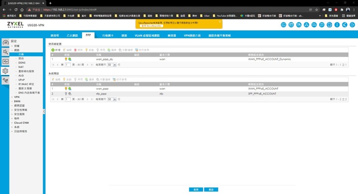Collapse the 網路 tree node
This screenshot has width=358, height=194.
pyautogui.click(x=12, y=50)
